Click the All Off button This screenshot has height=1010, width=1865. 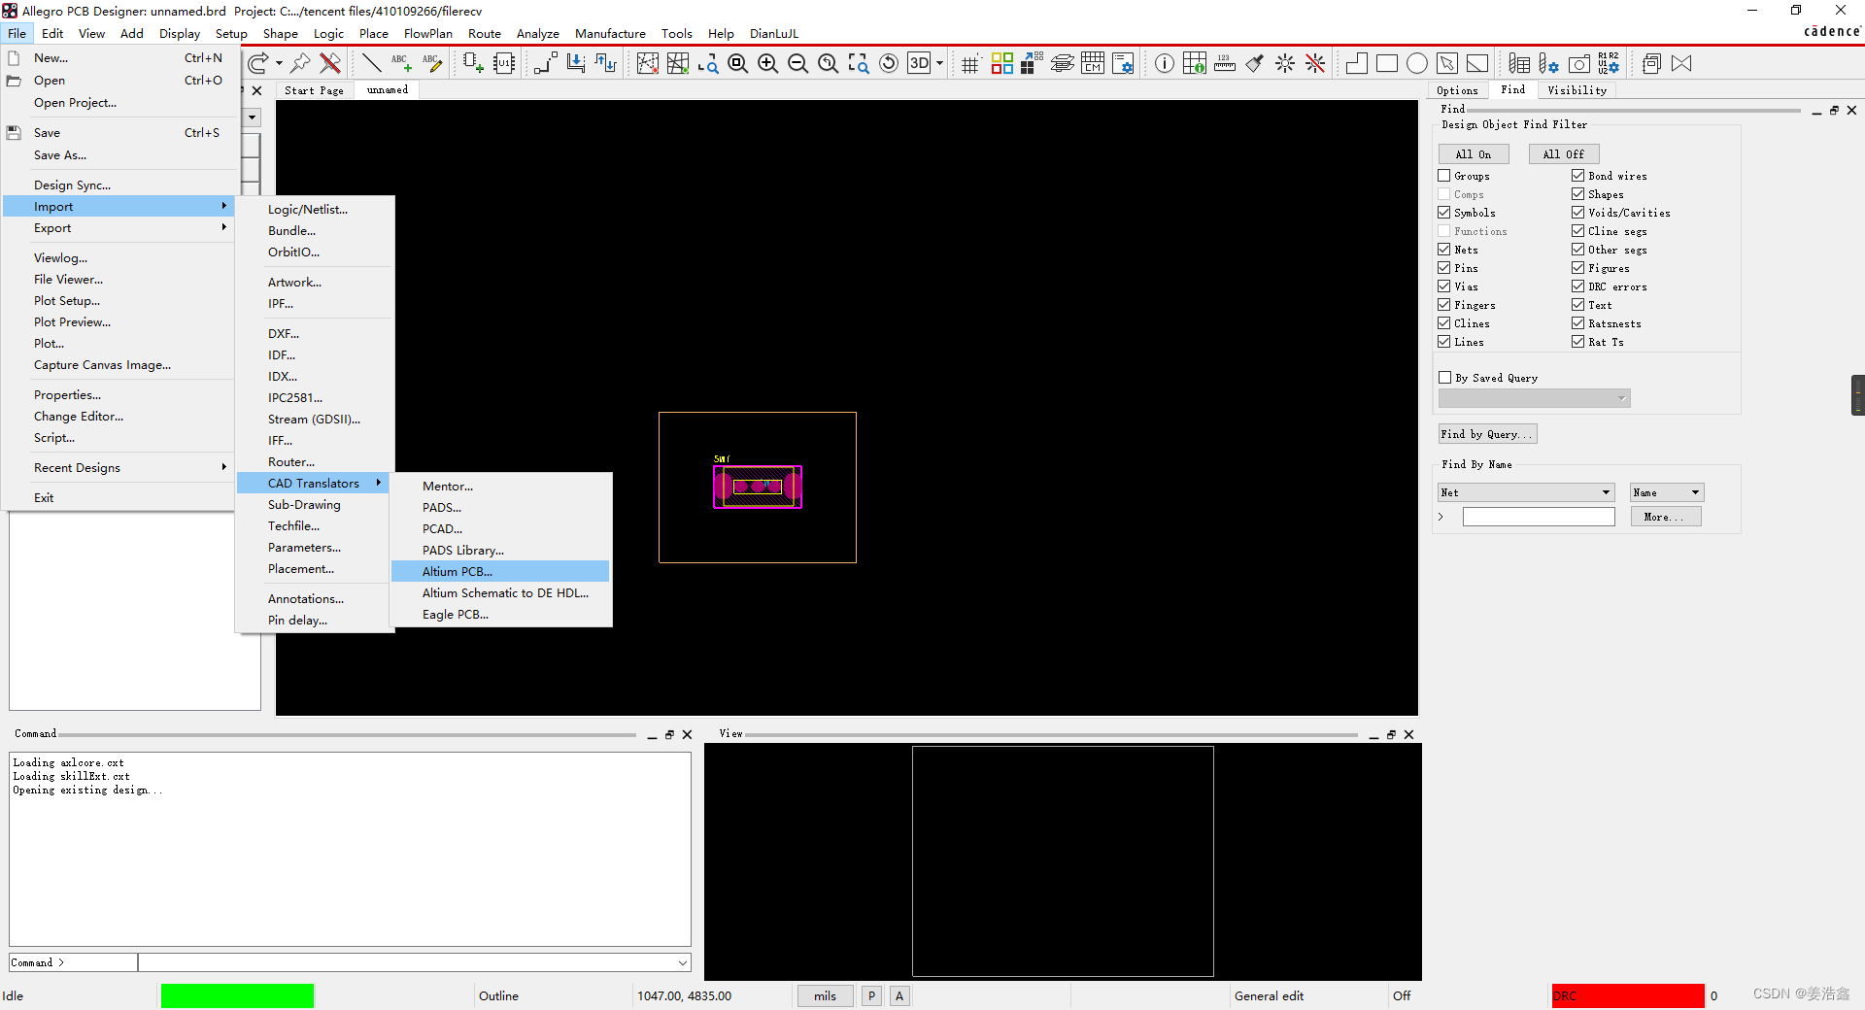[1563, 154]
